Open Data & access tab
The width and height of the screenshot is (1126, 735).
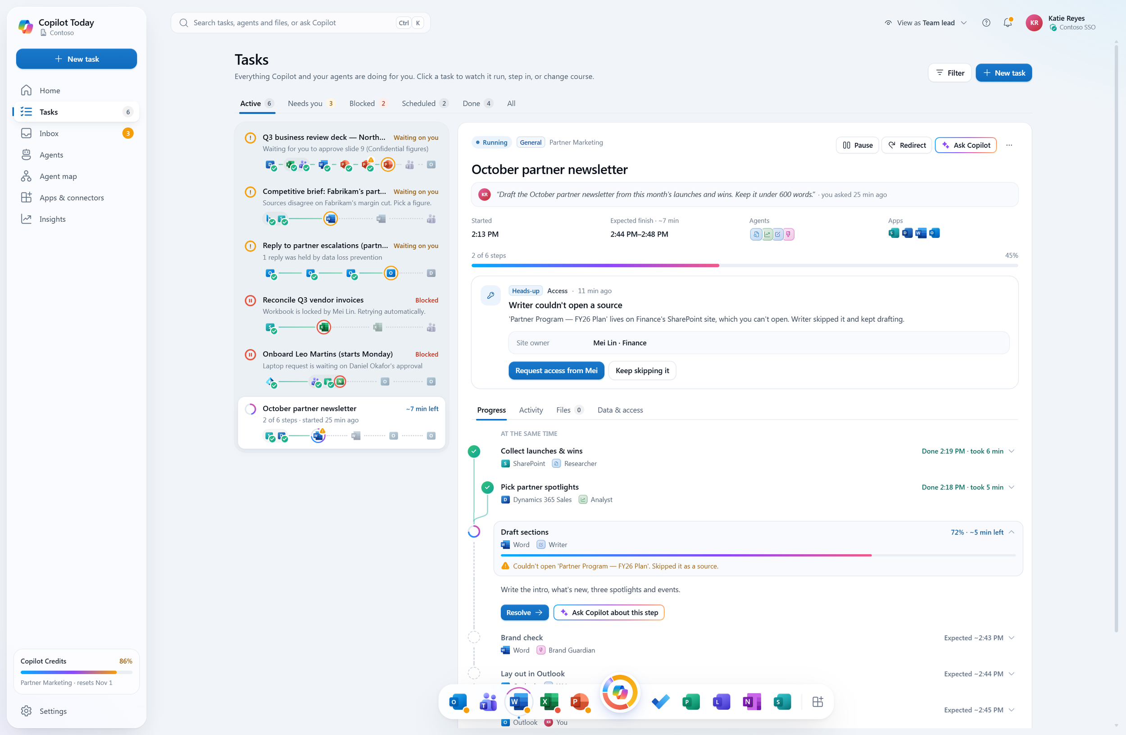620,410
